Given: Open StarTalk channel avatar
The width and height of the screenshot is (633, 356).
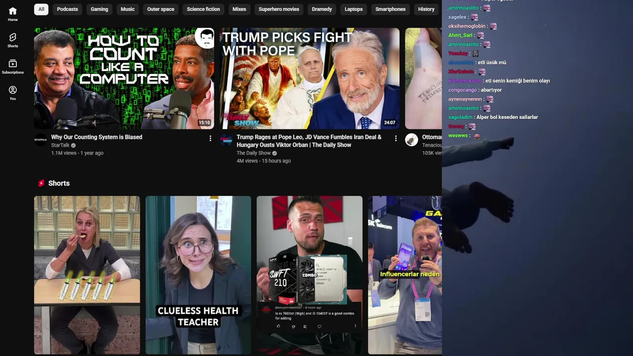Looking at the screenshot, I should tap(41, 140).
